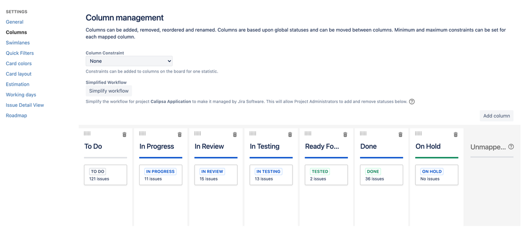This screenshot has height=252, width=526.
Task: Click the Simplify workflow button
Action: pyautogui.click(x=109, y=91)
